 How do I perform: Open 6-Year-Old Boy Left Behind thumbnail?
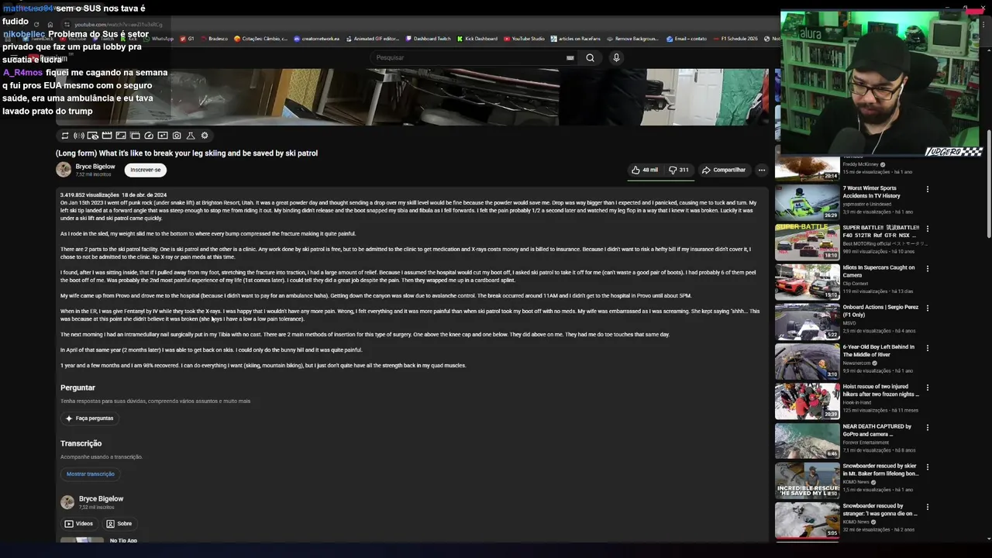pyautogui.click(x=807, y=360)
